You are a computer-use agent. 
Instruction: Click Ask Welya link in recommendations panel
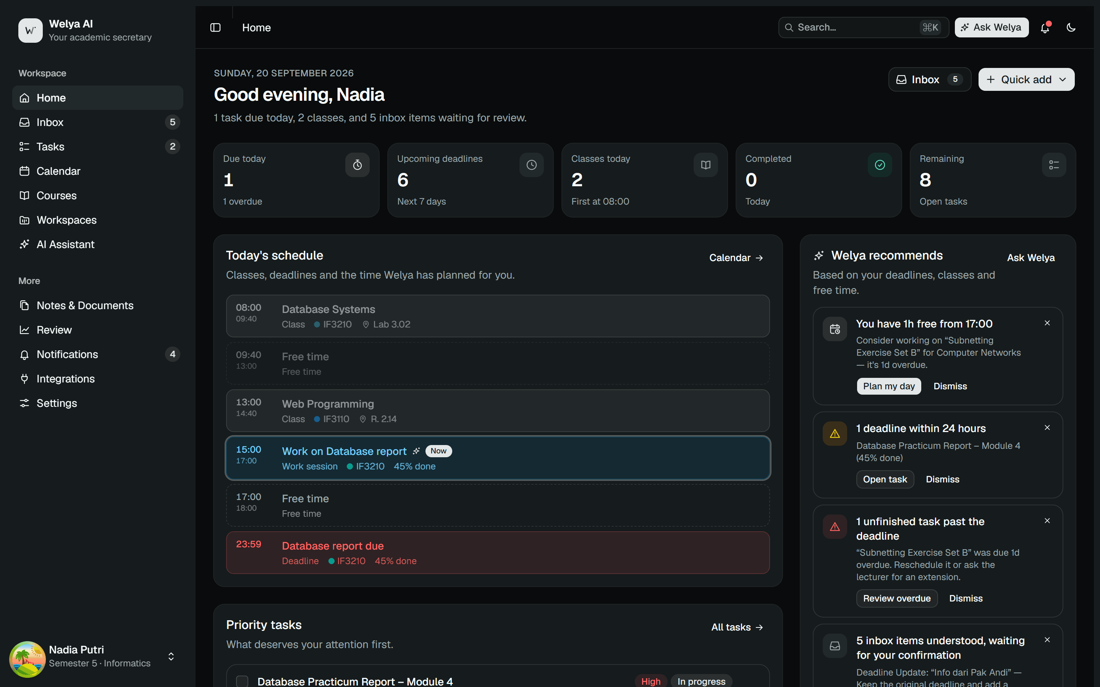(x=1030, y=258)
